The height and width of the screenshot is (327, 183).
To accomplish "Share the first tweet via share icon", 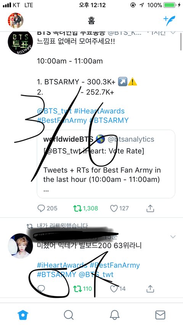I will (150, 208).
